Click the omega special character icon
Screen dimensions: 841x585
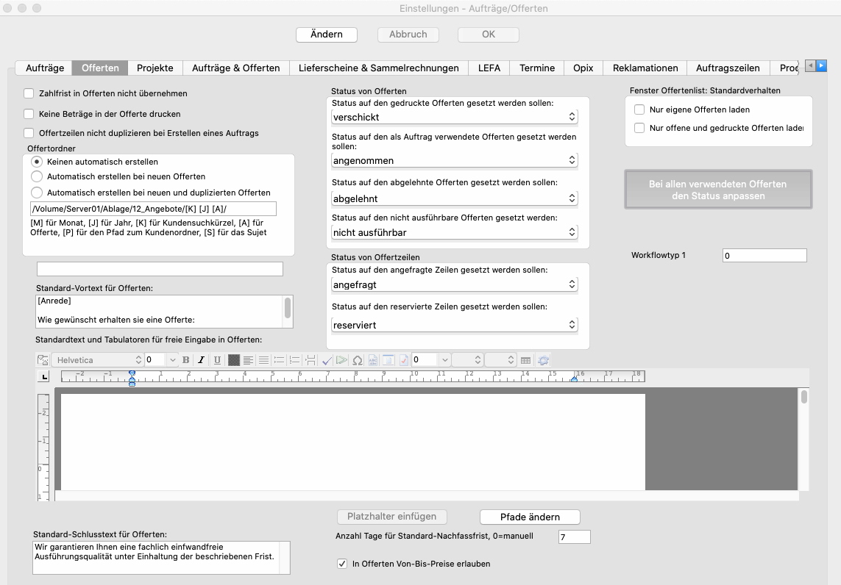point(358,360)
